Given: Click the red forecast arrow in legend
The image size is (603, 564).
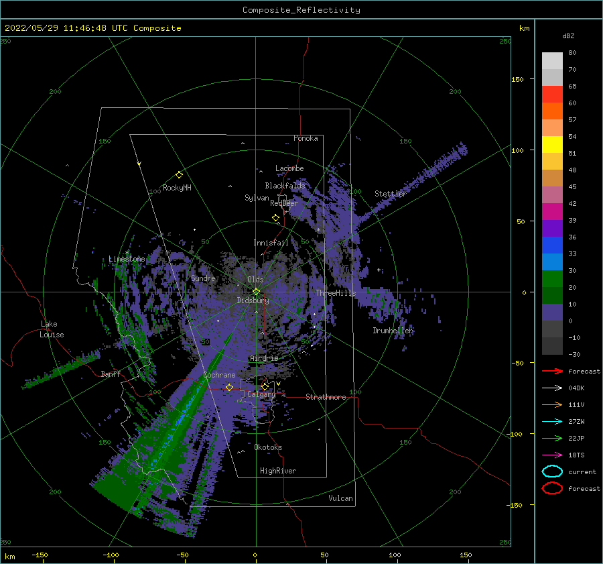Looking at the screenshot, I should tap(552, 371).
